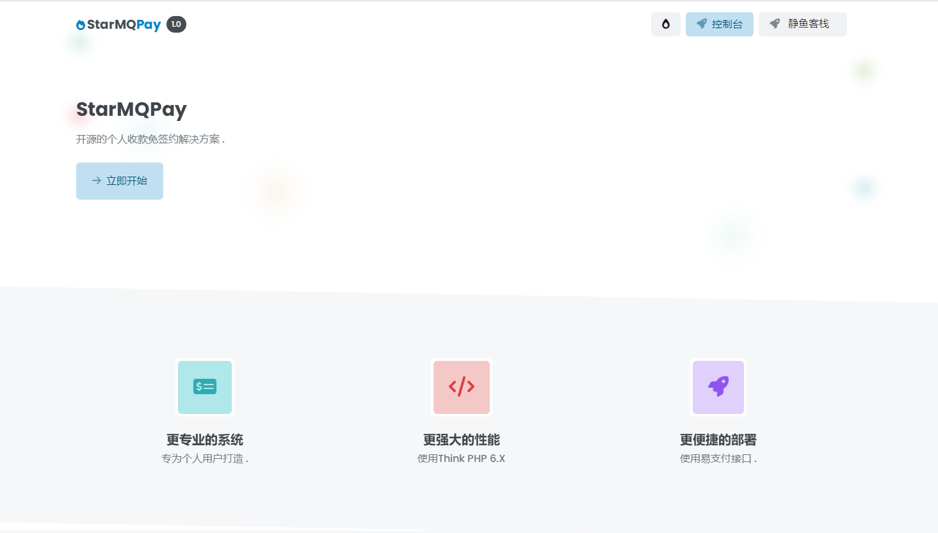Click the rocket icon beside 控制台
The width and height of the screenshot is (938, 533).
(x=702, y=24)
